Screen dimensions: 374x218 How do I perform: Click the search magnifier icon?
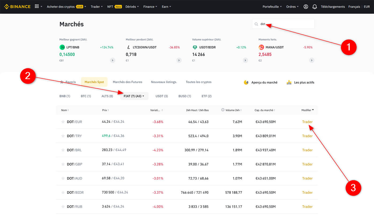click(256, 24)
